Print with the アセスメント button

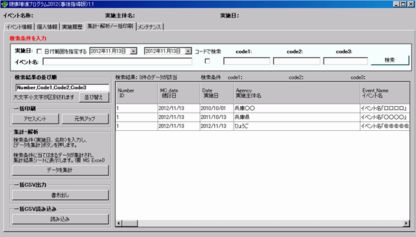point(35,118)
